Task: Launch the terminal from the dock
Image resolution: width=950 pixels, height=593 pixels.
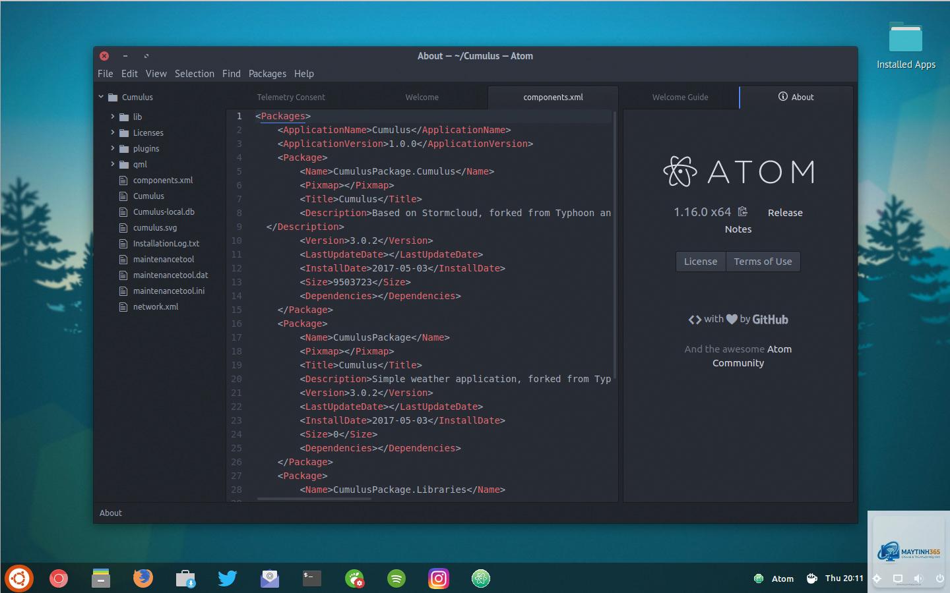Action: (311, 579)
